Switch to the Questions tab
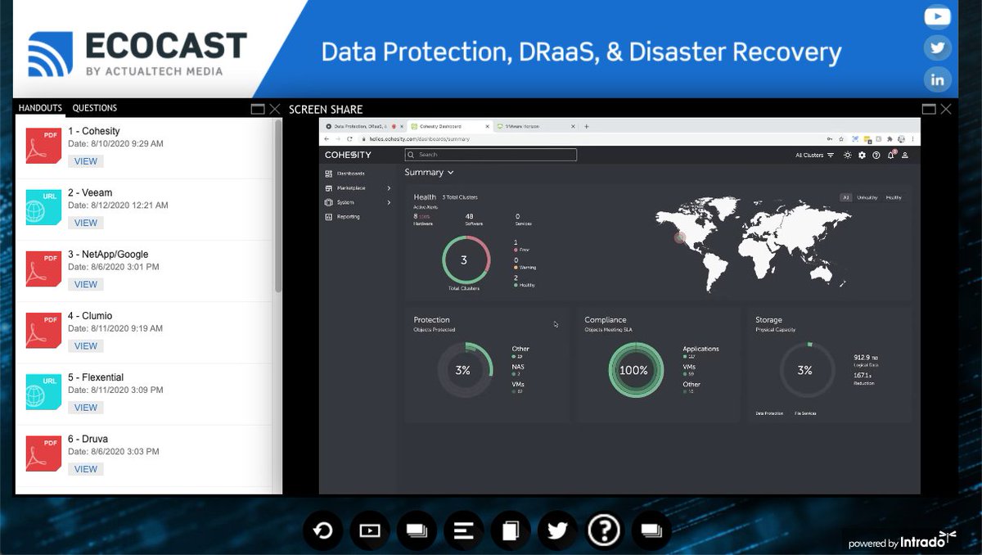The height and width of the screenshot is (555, 982). pos(95,108)
